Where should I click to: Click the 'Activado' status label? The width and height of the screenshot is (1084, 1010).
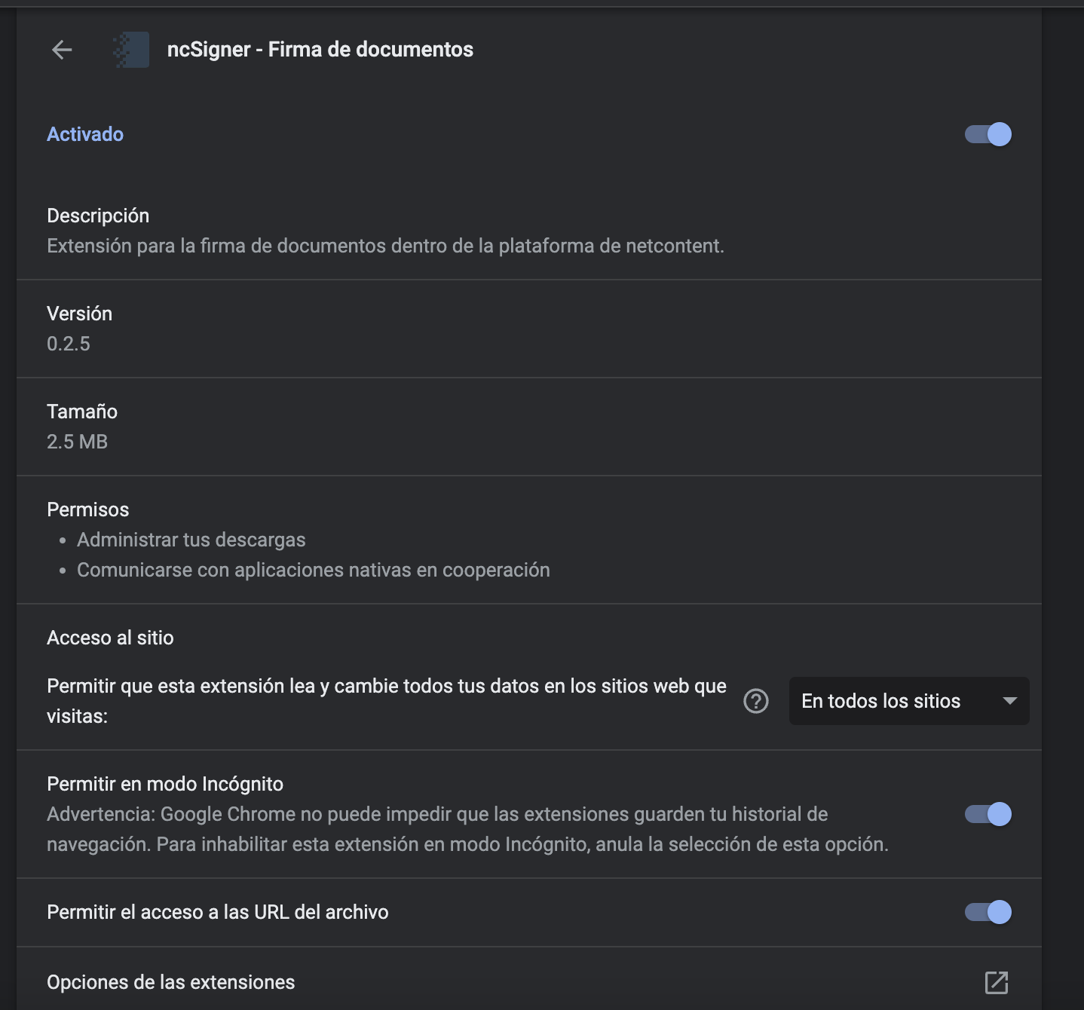(x=85, y=134)
